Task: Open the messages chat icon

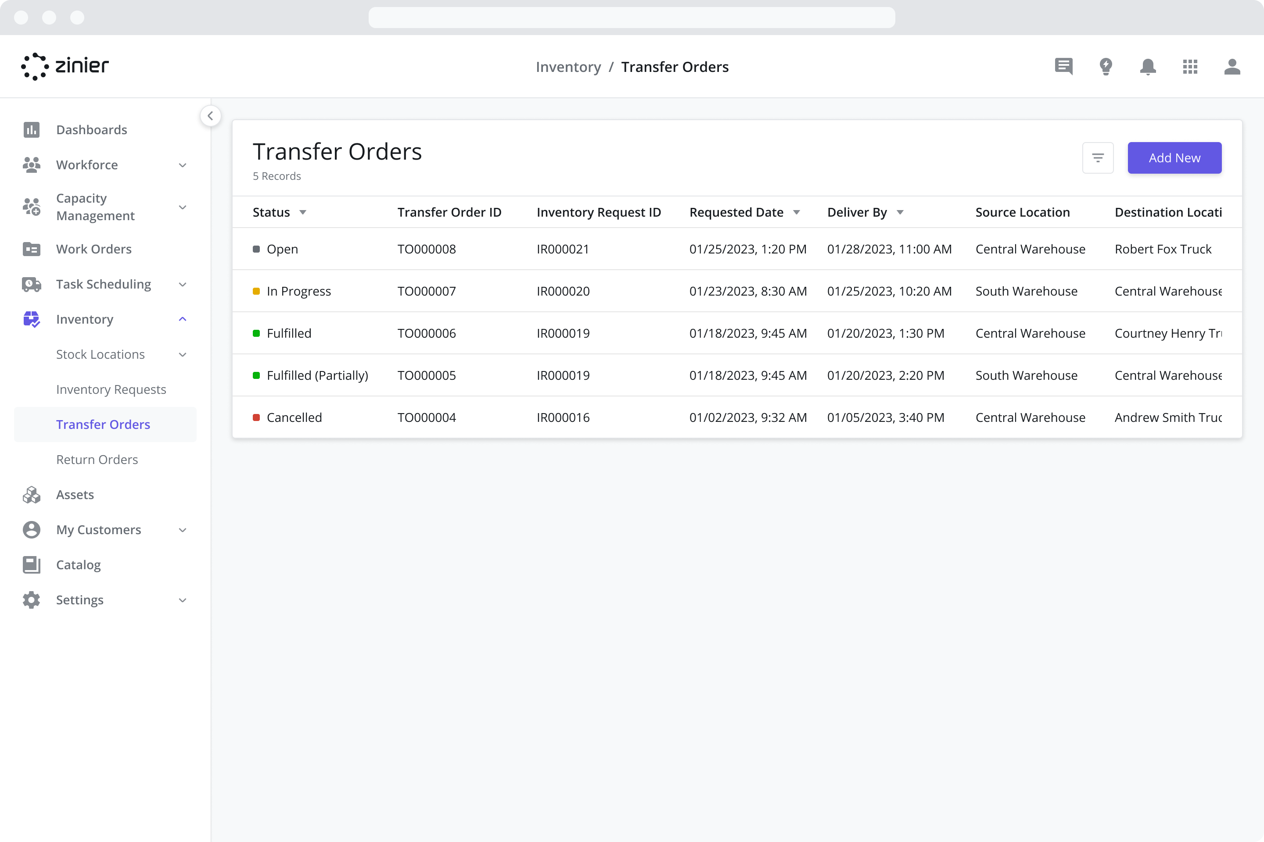Action: (1063, 67)
